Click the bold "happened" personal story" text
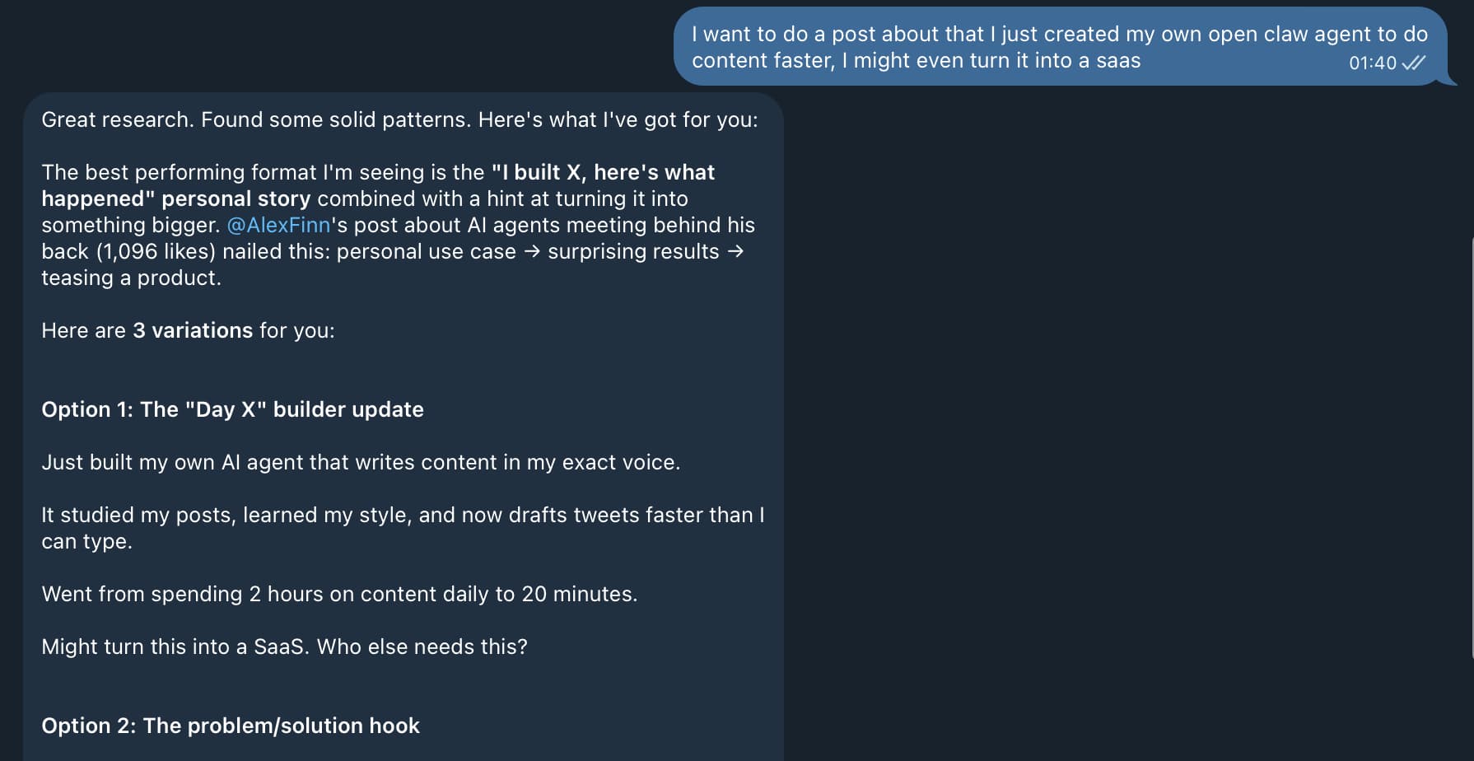 (x=175, y=198)
